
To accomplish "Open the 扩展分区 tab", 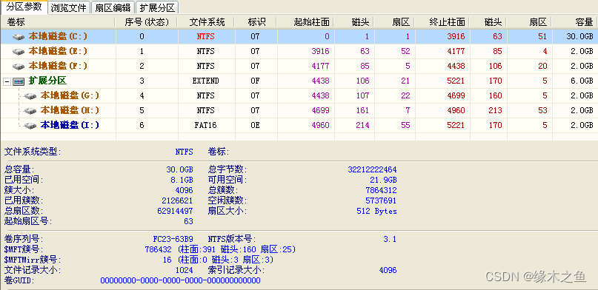I will (157, 7).
